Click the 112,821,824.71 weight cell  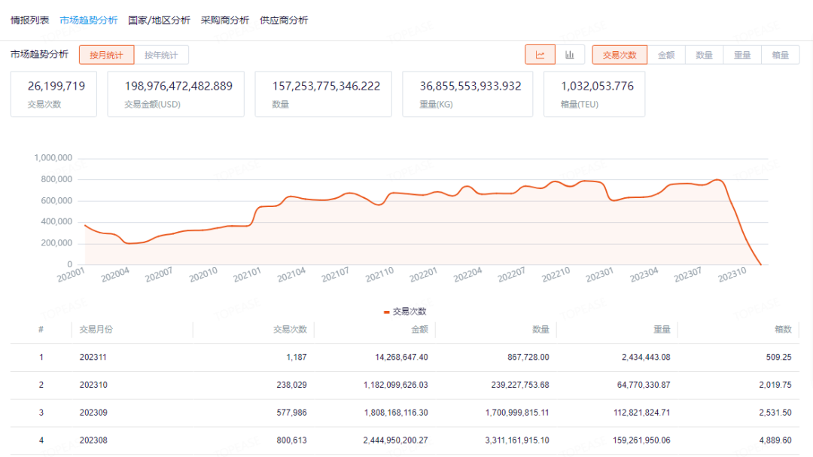[642, 413]
